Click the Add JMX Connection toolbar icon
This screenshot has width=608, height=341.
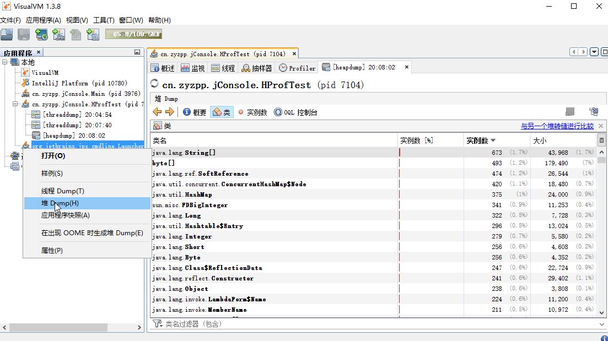[58, 34]
